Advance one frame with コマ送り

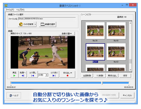[x=54, y=74]
